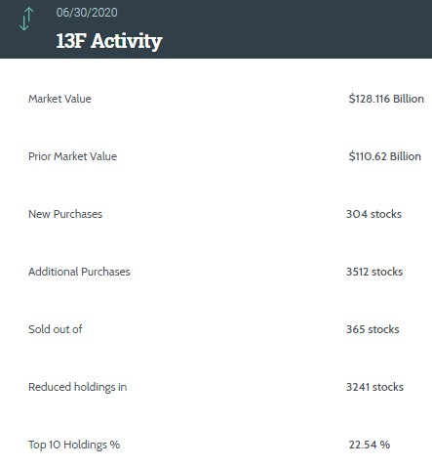Viewport: 432px width, 467px height.
Task: Open the 3512 stocks figure
Action: (374, 272)
